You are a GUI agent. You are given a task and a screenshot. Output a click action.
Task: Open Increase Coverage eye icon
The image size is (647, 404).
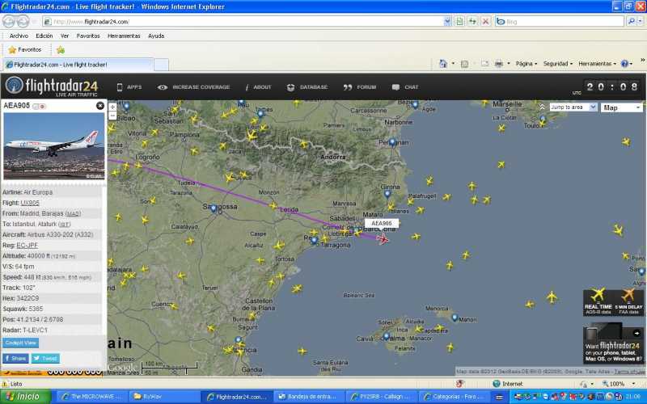tap(194, 87)
